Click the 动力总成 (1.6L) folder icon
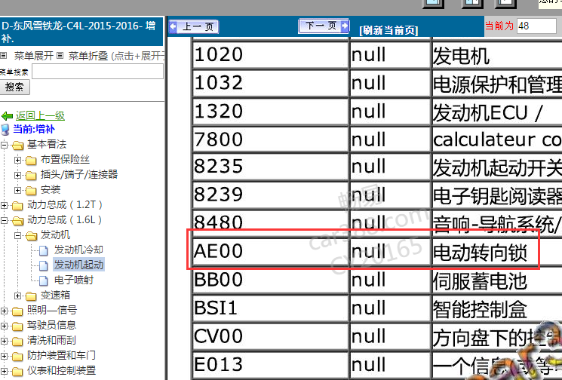Screen dimensions: 562x380 click(x=17, y=220)
